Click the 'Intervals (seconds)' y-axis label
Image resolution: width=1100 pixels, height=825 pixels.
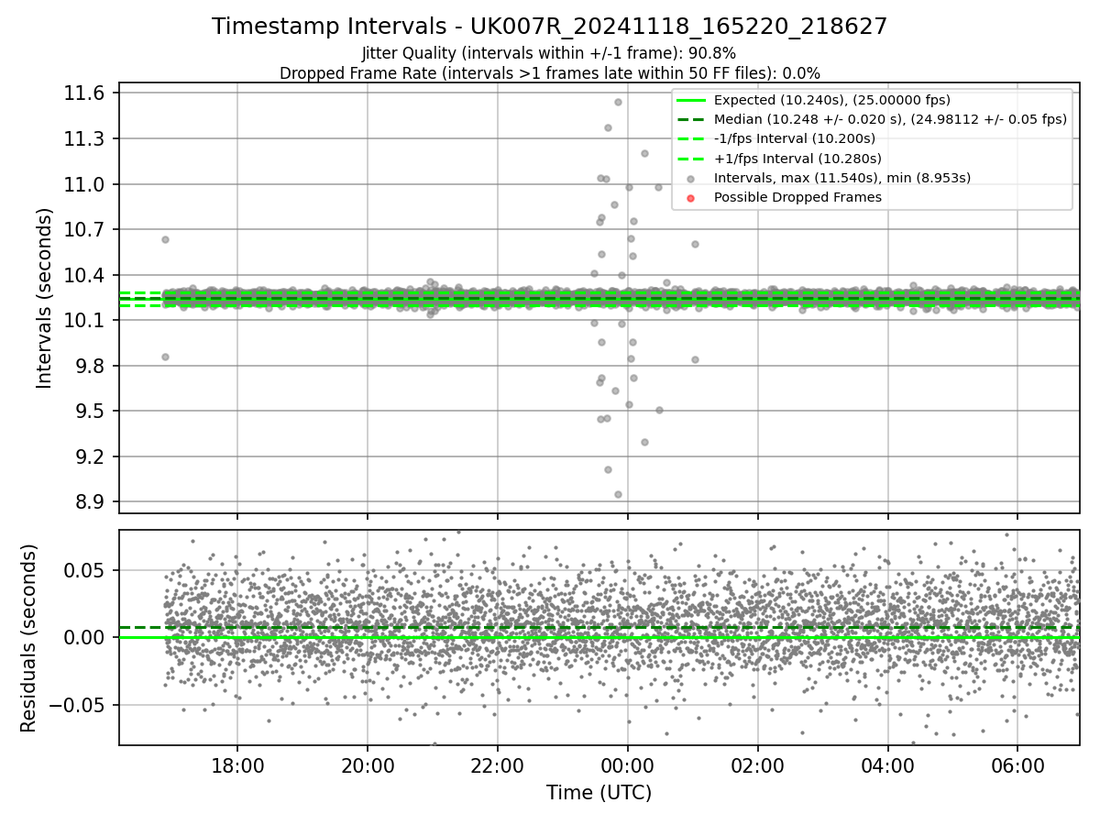point(45,298)
